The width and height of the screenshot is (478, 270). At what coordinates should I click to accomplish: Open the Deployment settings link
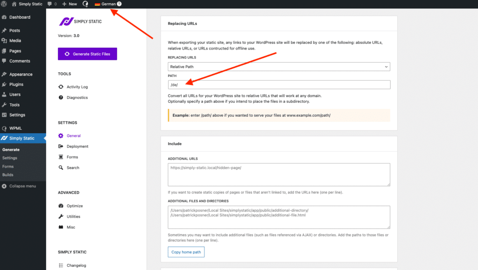click(x=77, y=146)
